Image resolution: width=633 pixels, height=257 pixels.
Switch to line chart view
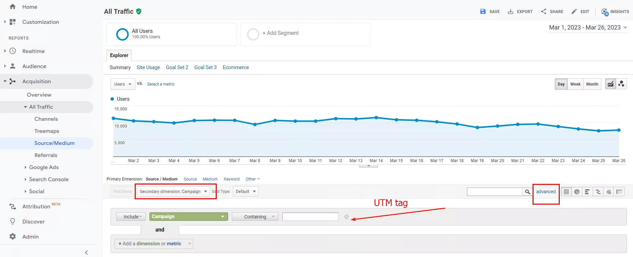pos(610,84)
